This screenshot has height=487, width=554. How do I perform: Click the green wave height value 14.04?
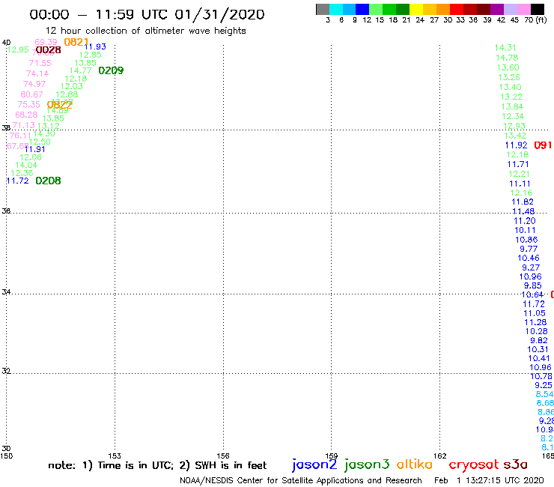[x=26, y=165]
